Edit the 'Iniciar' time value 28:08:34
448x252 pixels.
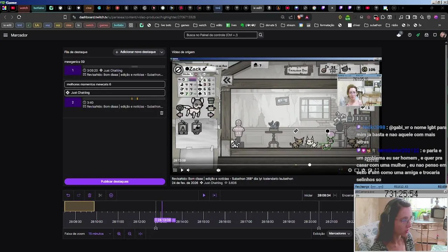coord(324,195)
